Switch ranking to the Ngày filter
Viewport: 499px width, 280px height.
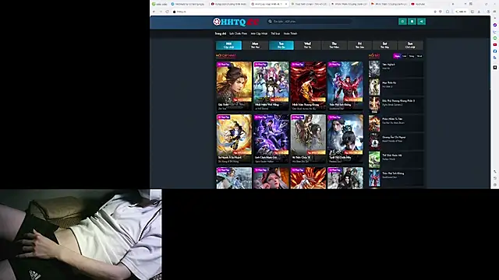[397, 56]
